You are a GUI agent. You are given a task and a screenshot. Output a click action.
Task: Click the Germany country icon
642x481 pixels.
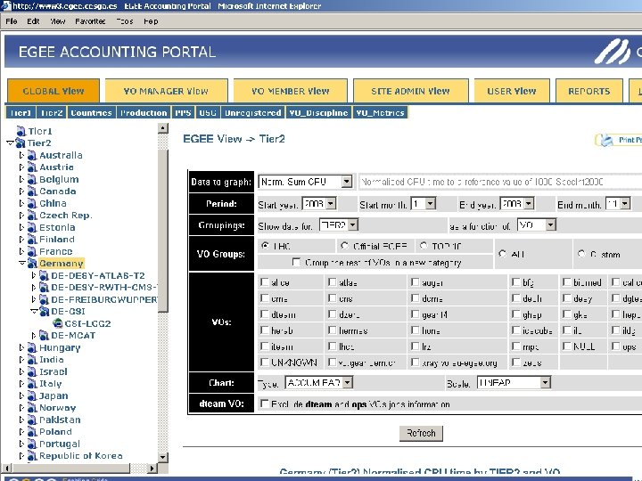[32, 264]
